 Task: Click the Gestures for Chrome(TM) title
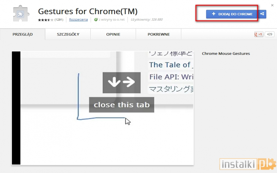pyautogui.click(x=88, y=11)
